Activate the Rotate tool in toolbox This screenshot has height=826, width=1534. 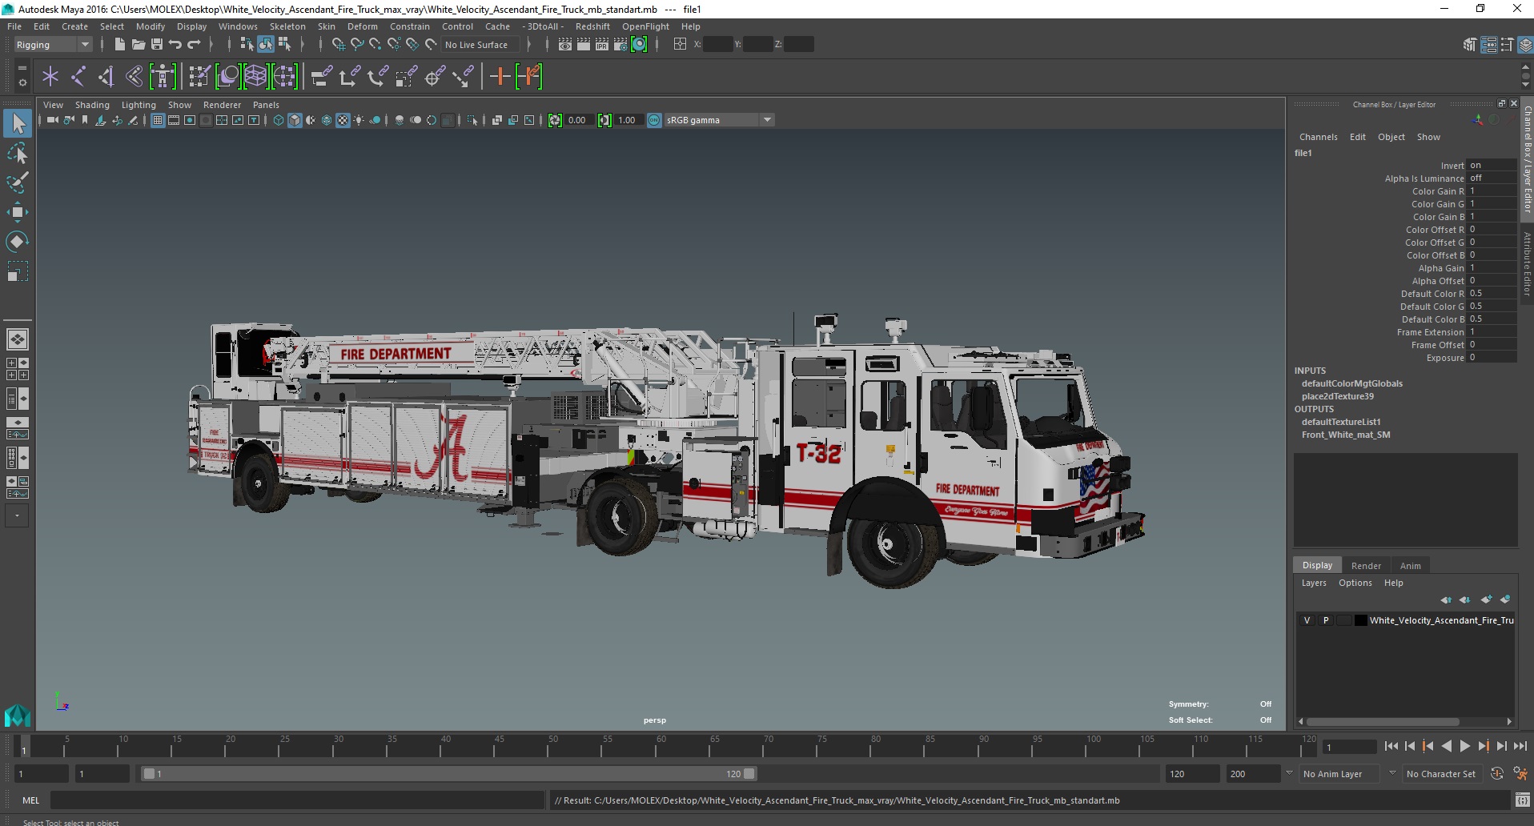(18, 242)
